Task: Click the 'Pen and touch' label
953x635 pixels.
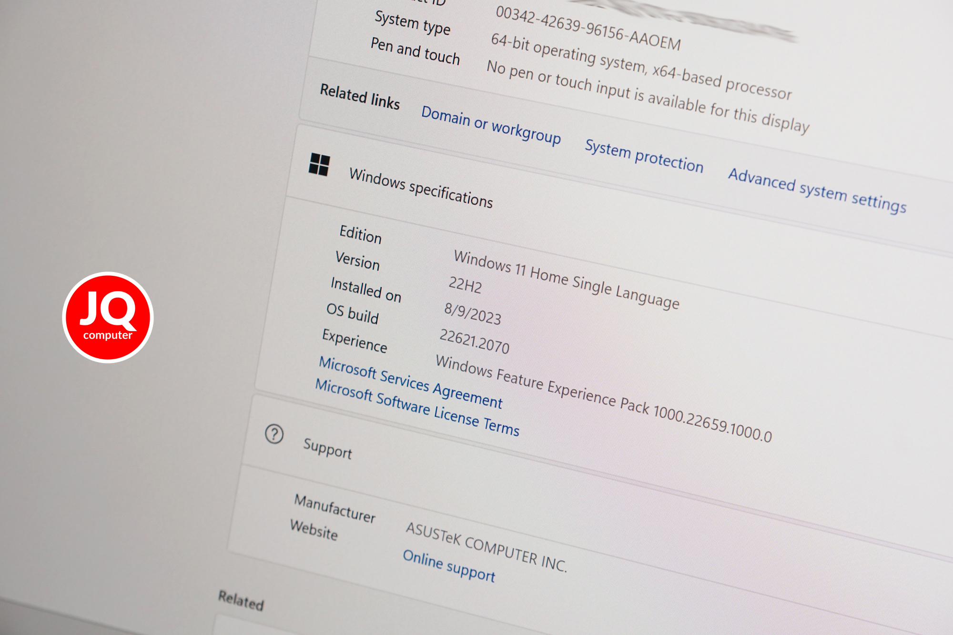Action: (x=415, y=51)
